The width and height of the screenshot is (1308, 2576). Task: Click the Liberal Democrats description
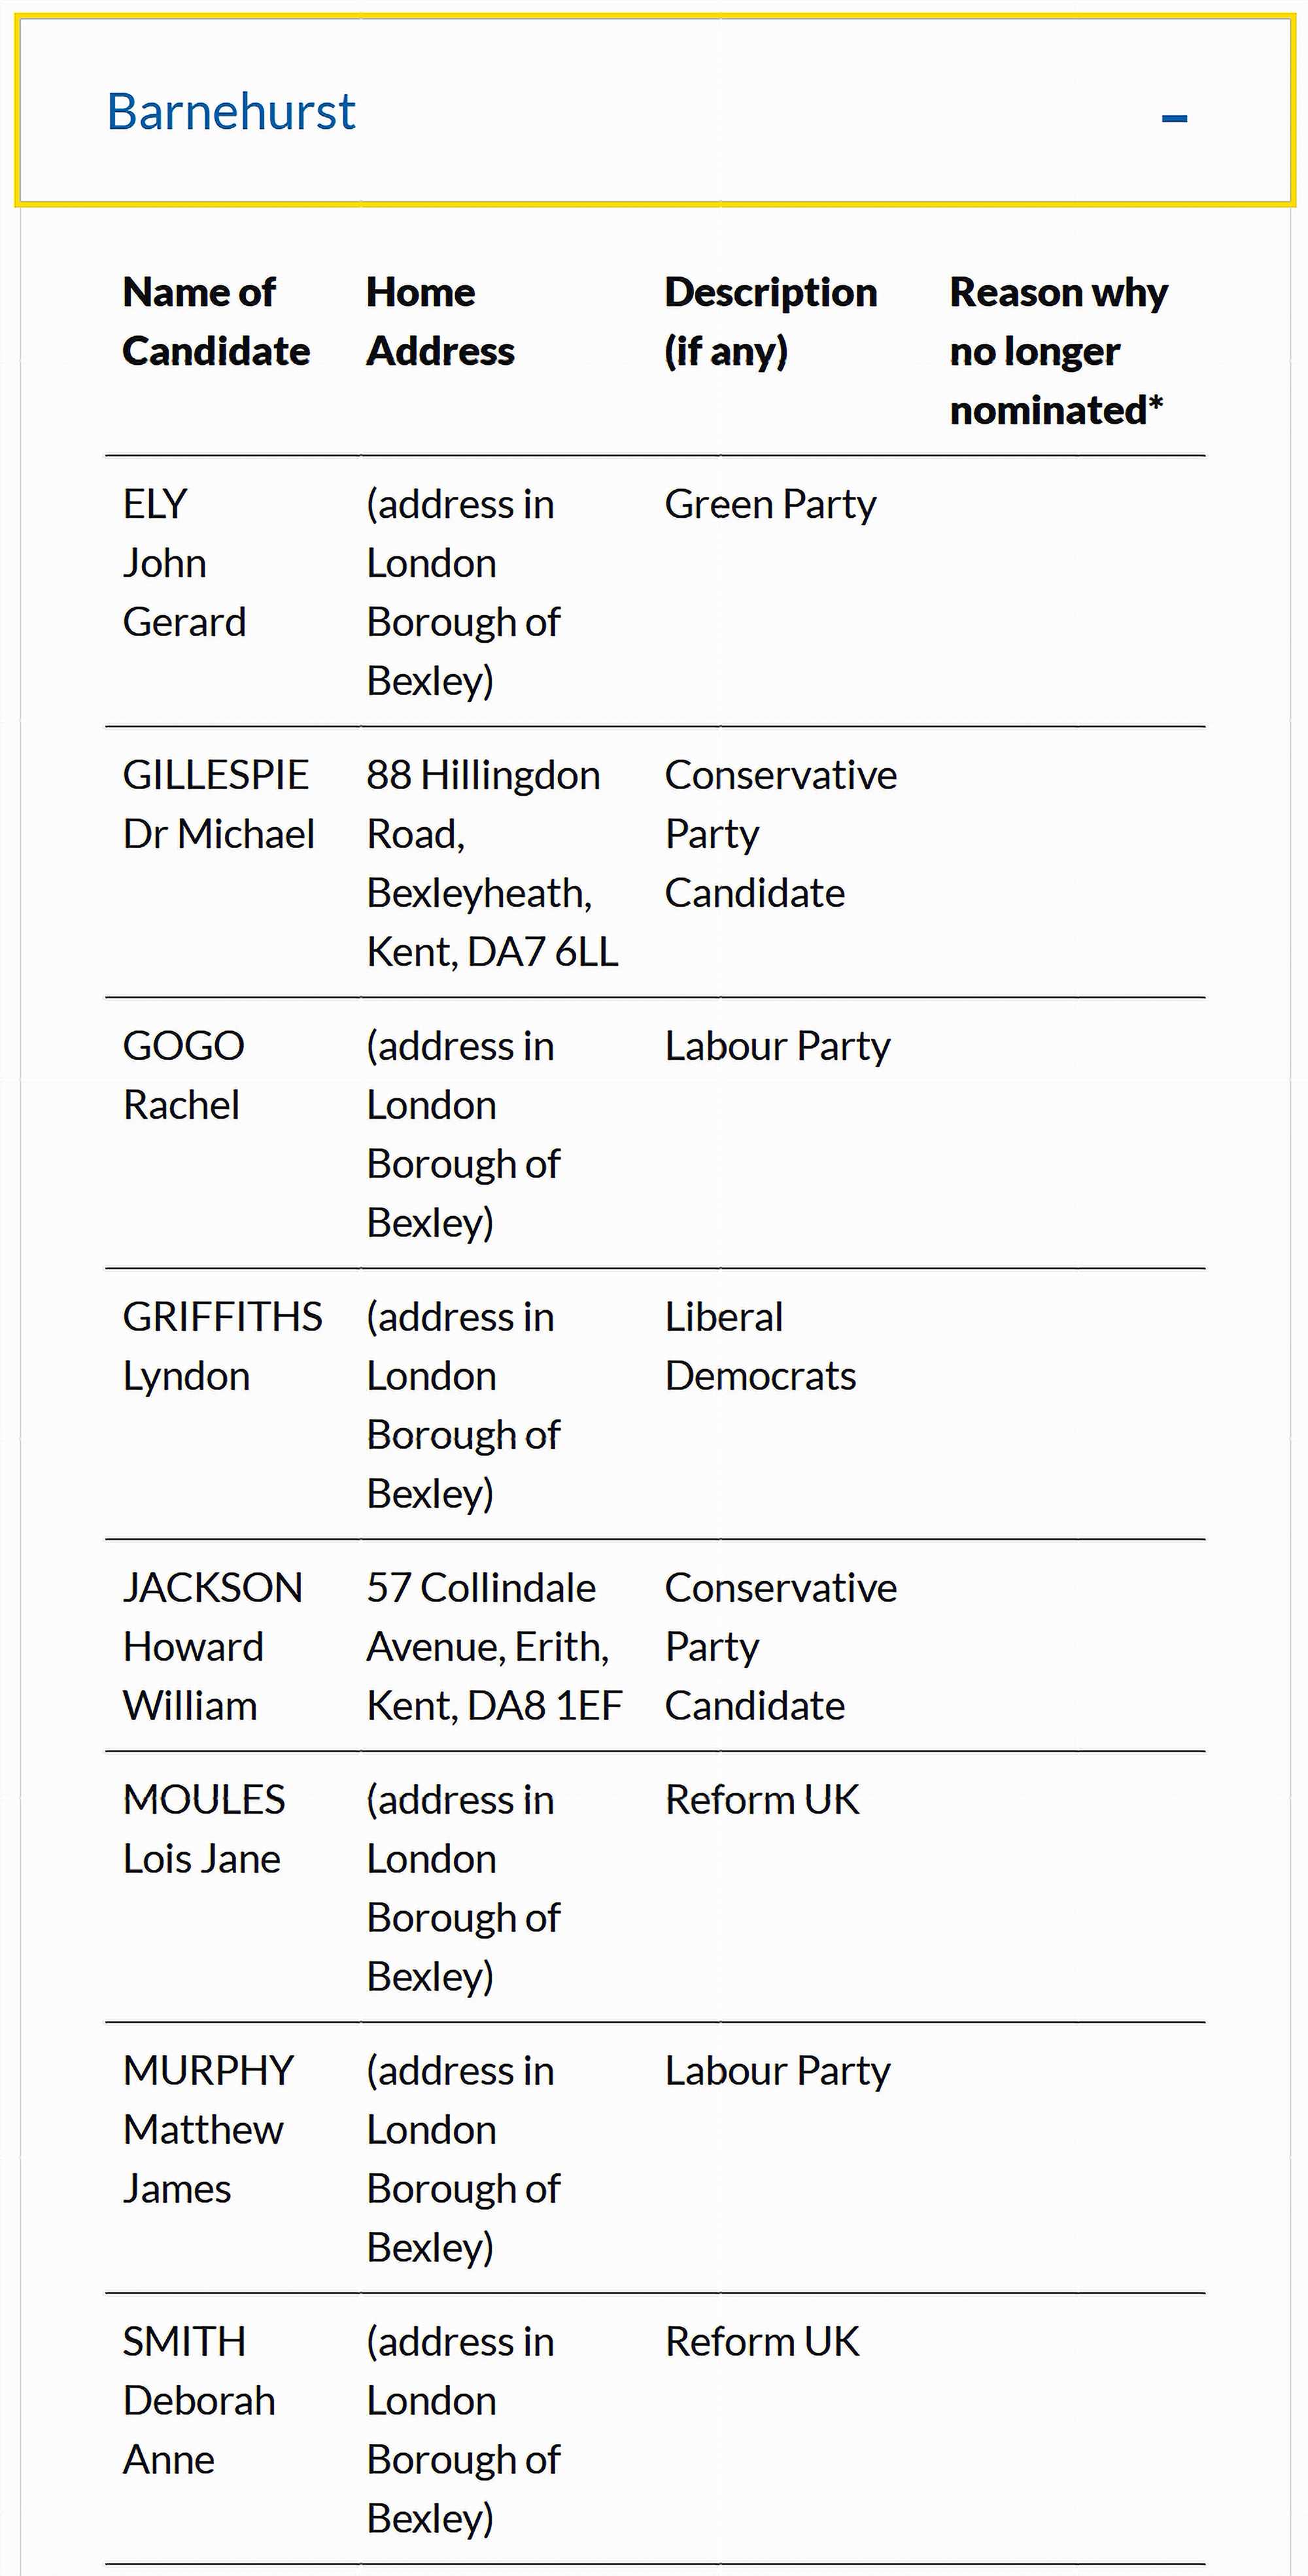[x=760, y=1345]
